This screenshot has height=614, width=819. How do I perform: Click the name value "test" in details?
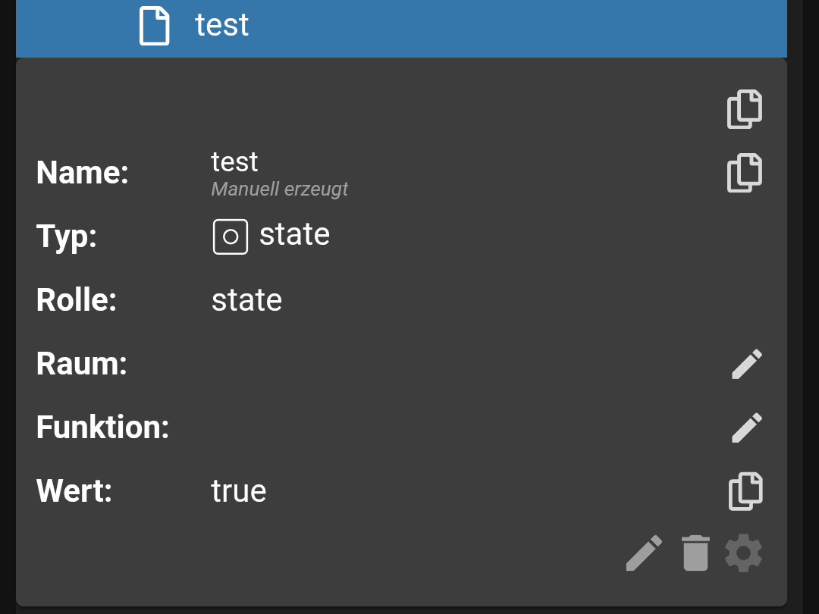234,161
